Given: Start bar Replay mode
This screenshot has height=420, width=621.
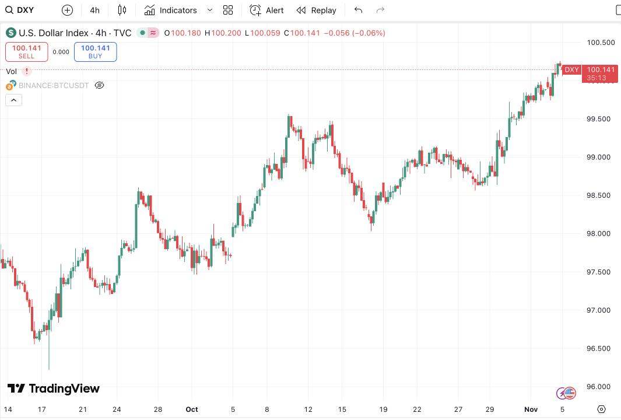Looking at the screenshot, I should (316, 10).
